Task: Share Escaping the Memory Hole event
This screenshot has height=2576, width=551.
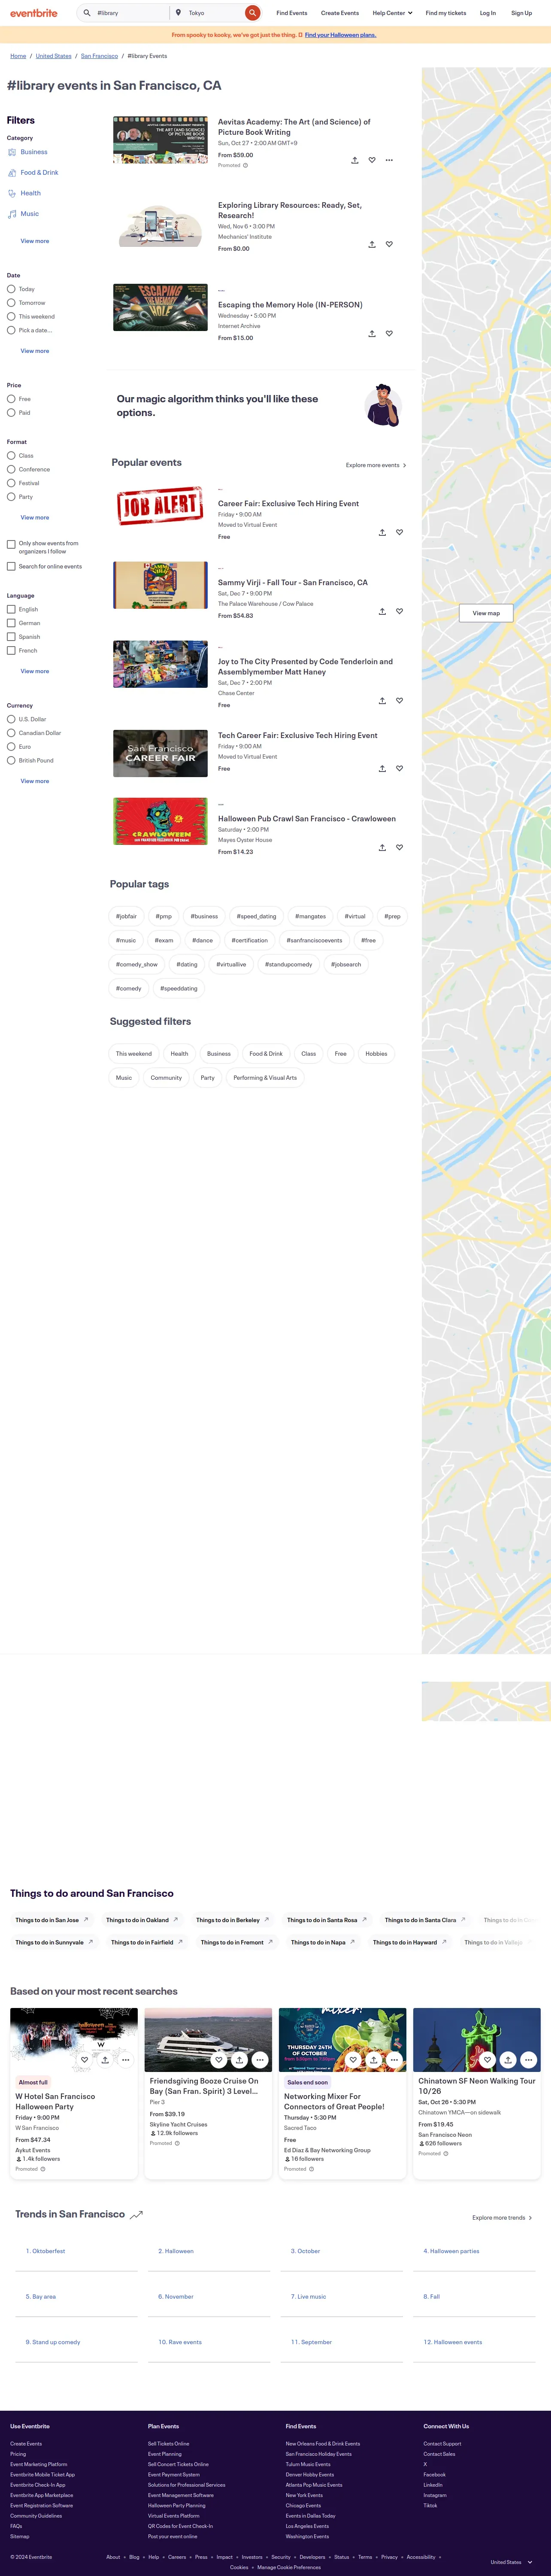Action: pos(372,334)
